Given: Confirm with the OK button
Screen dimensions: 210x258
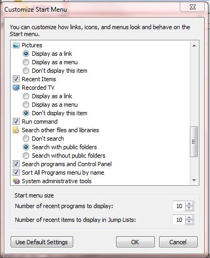Looking at the screenshot, I should click(x=135, y=242).
